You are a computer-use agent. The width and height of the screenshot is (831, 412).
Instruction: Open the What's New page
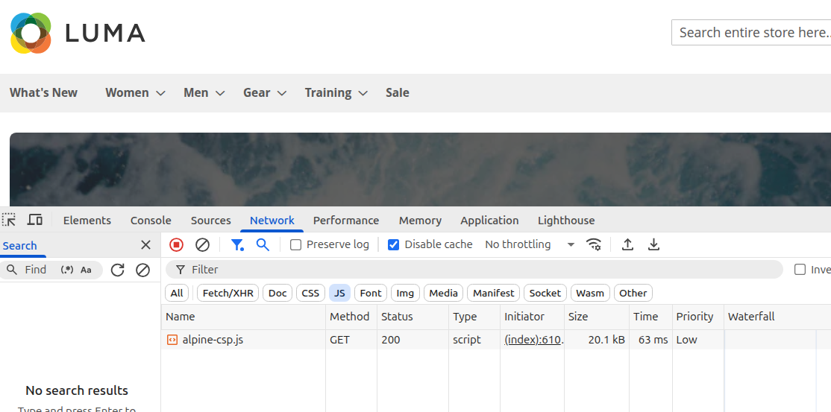tap(43, 92)
